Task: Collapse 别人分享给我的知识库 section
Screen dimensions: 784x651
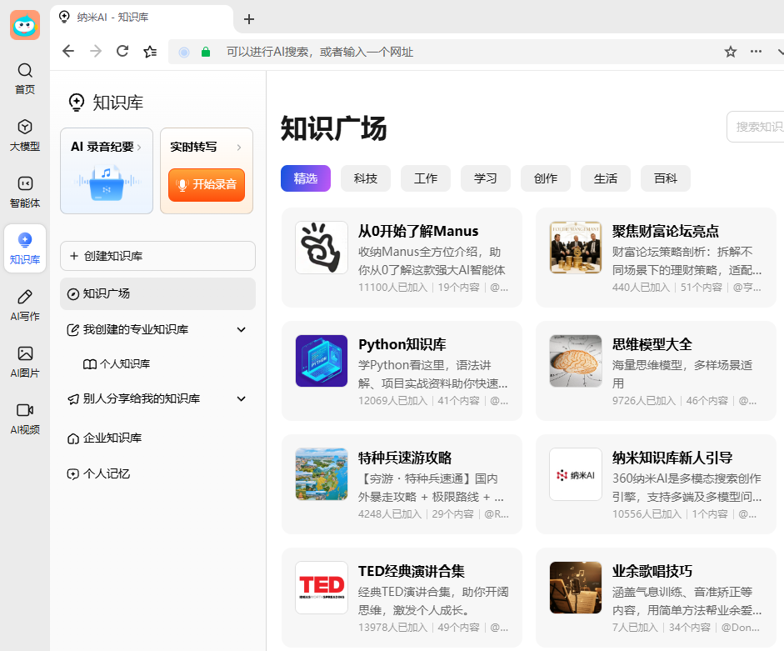Action: click(x=242, y=399)
